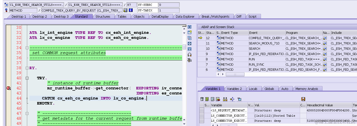Click the headphones services icon beside the editor
The image size is (357, 126).
pos(189,55)
